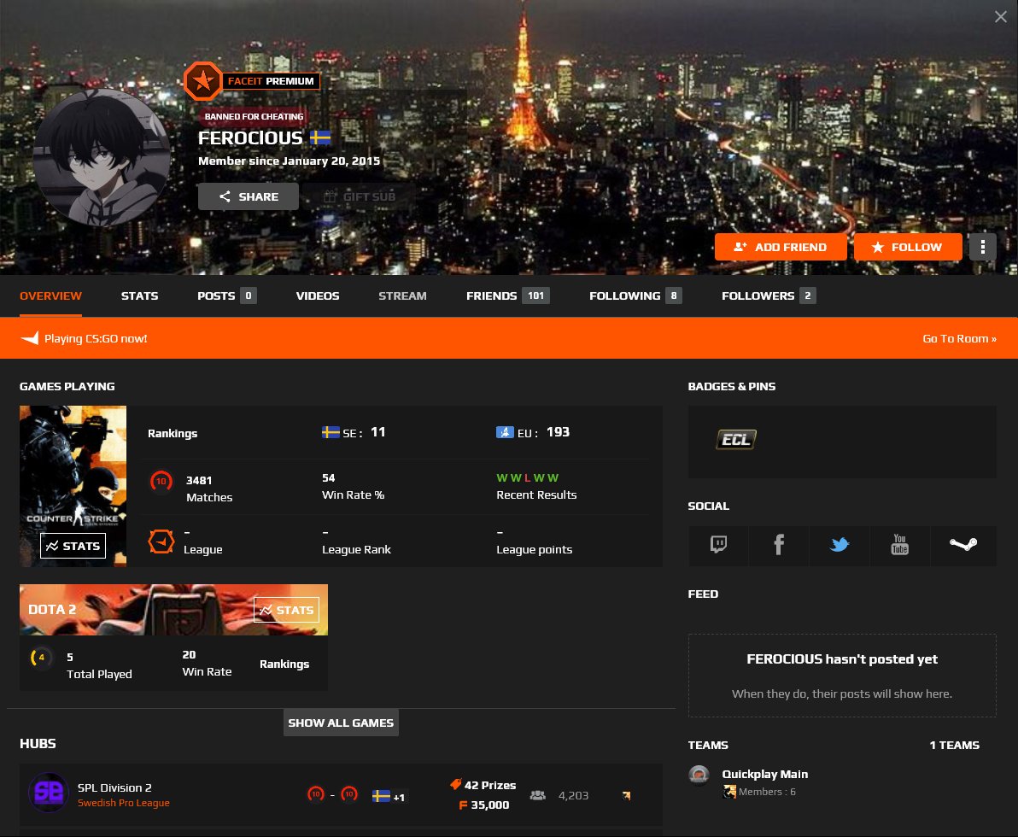
Task: Open the Stream tab
Action: coord(402,296)
